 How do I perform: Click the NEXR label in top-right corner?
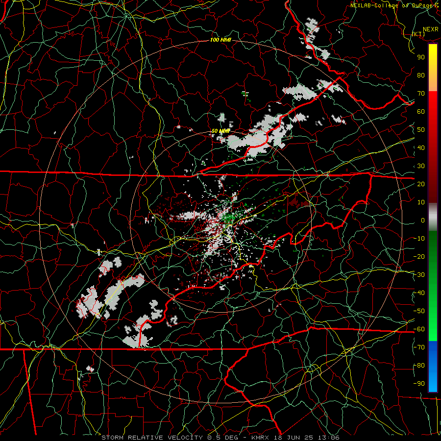431,29
